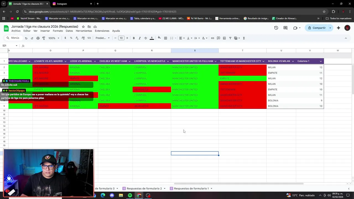Screen dimensions: 354x199
Task: Toggle bold formatting
Action: 134,38
